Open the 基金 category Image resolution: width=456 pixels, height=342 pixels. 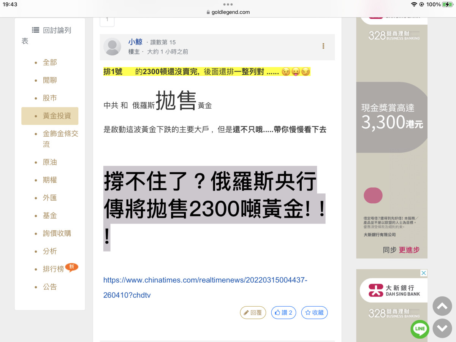pos(50,216)
